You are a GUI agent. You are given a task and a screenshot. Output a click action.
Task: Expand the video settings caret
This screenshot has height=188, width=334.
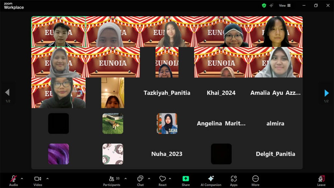pyautogui.click(x=47, y=179)
